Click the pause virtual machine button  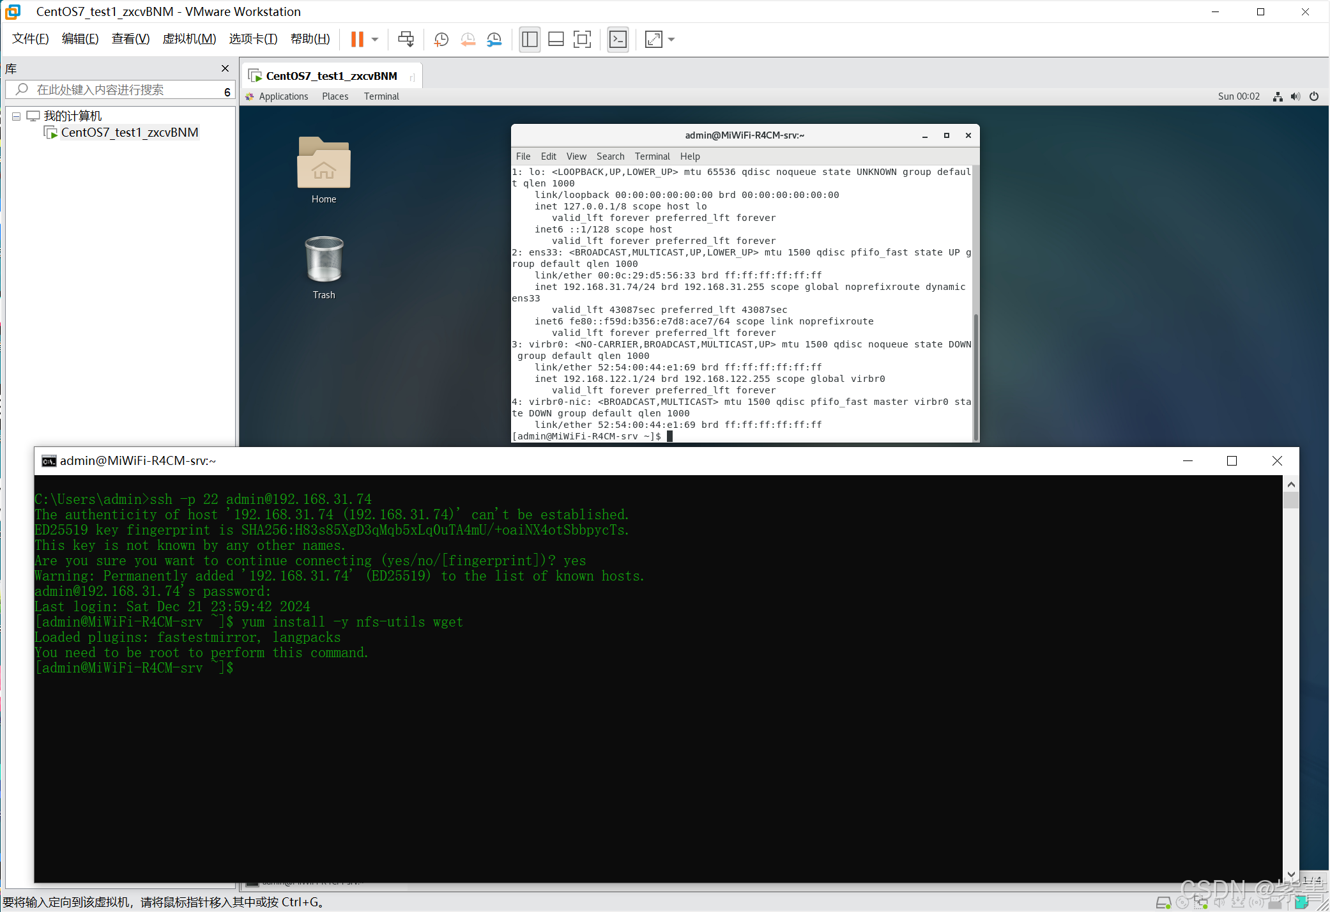[357, 40]
